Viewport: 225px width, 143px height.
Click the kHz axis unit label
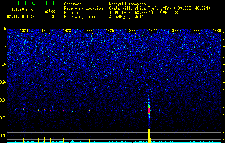coord(3,29)
